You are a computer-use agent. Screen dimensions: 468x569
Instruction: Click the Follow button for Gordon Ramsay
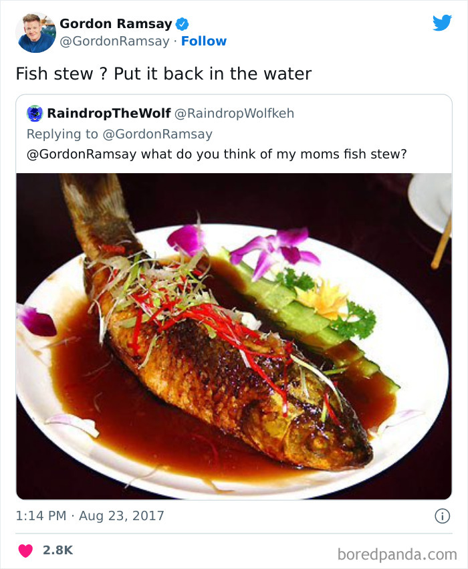204,41
